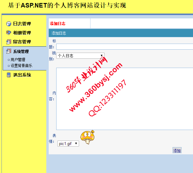
Task: Open the 相册管理 menu
Action: (22, 33)
